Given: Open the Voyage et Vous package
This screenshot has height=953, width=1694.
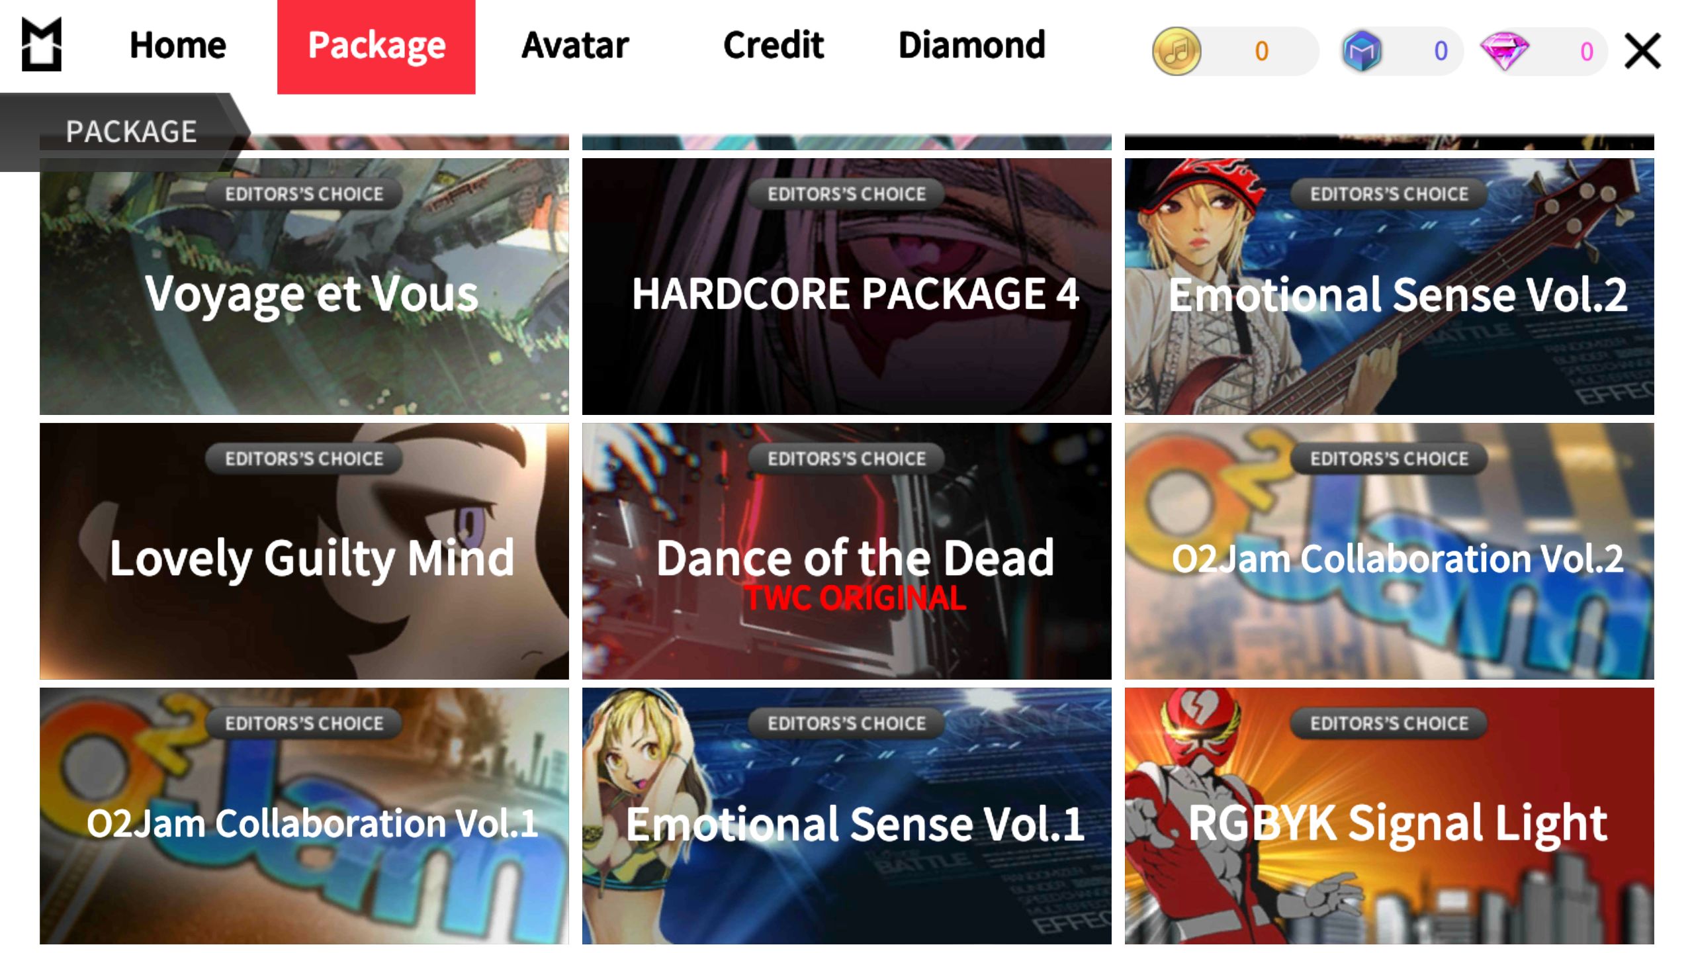Looking at the screenshot, I should coord(304,287).
